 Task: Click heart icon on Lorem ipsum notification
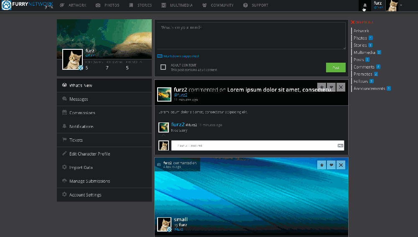point(331,87)
